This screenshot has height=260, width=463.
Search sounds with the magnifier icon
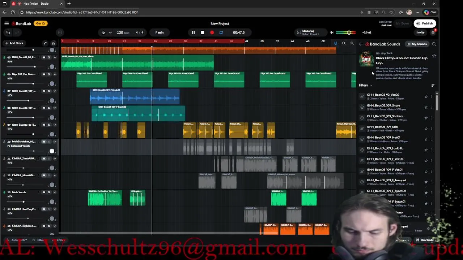point(434,44)
